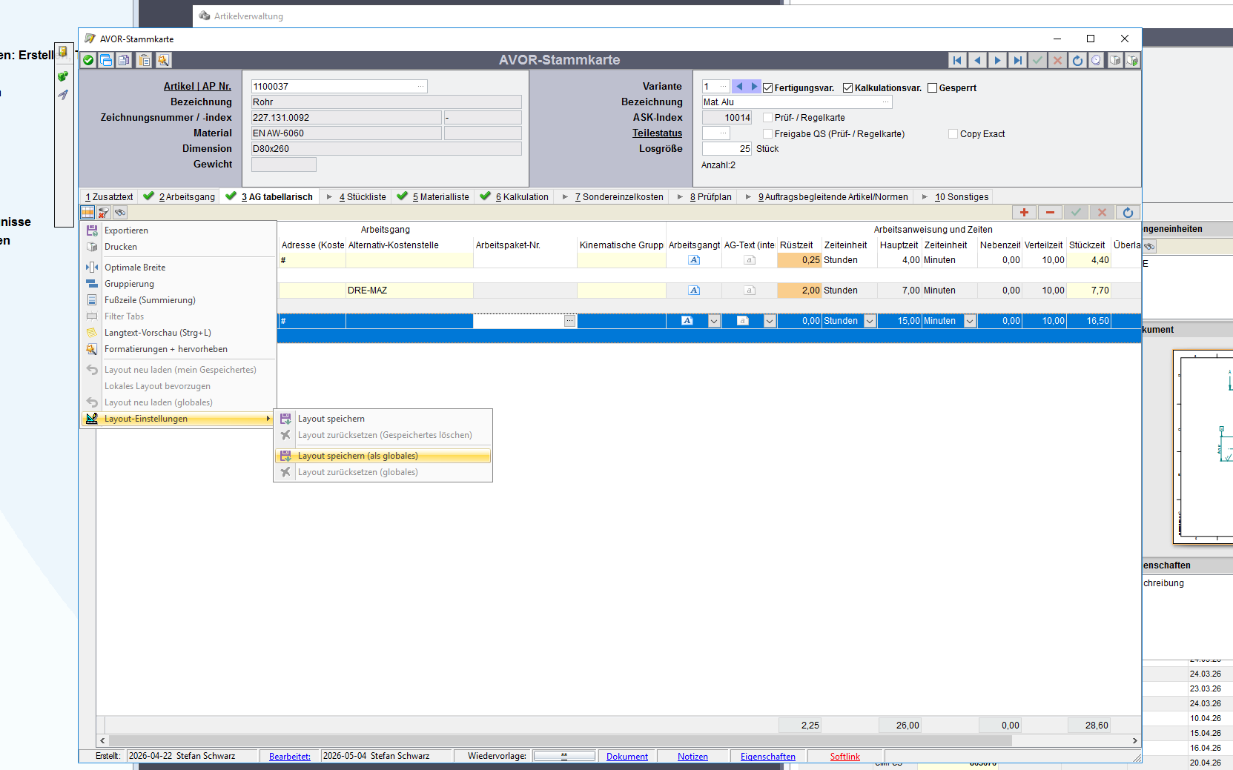
Task: Open Minuten unit dropdown in selected row
Action: click(970, 321)
